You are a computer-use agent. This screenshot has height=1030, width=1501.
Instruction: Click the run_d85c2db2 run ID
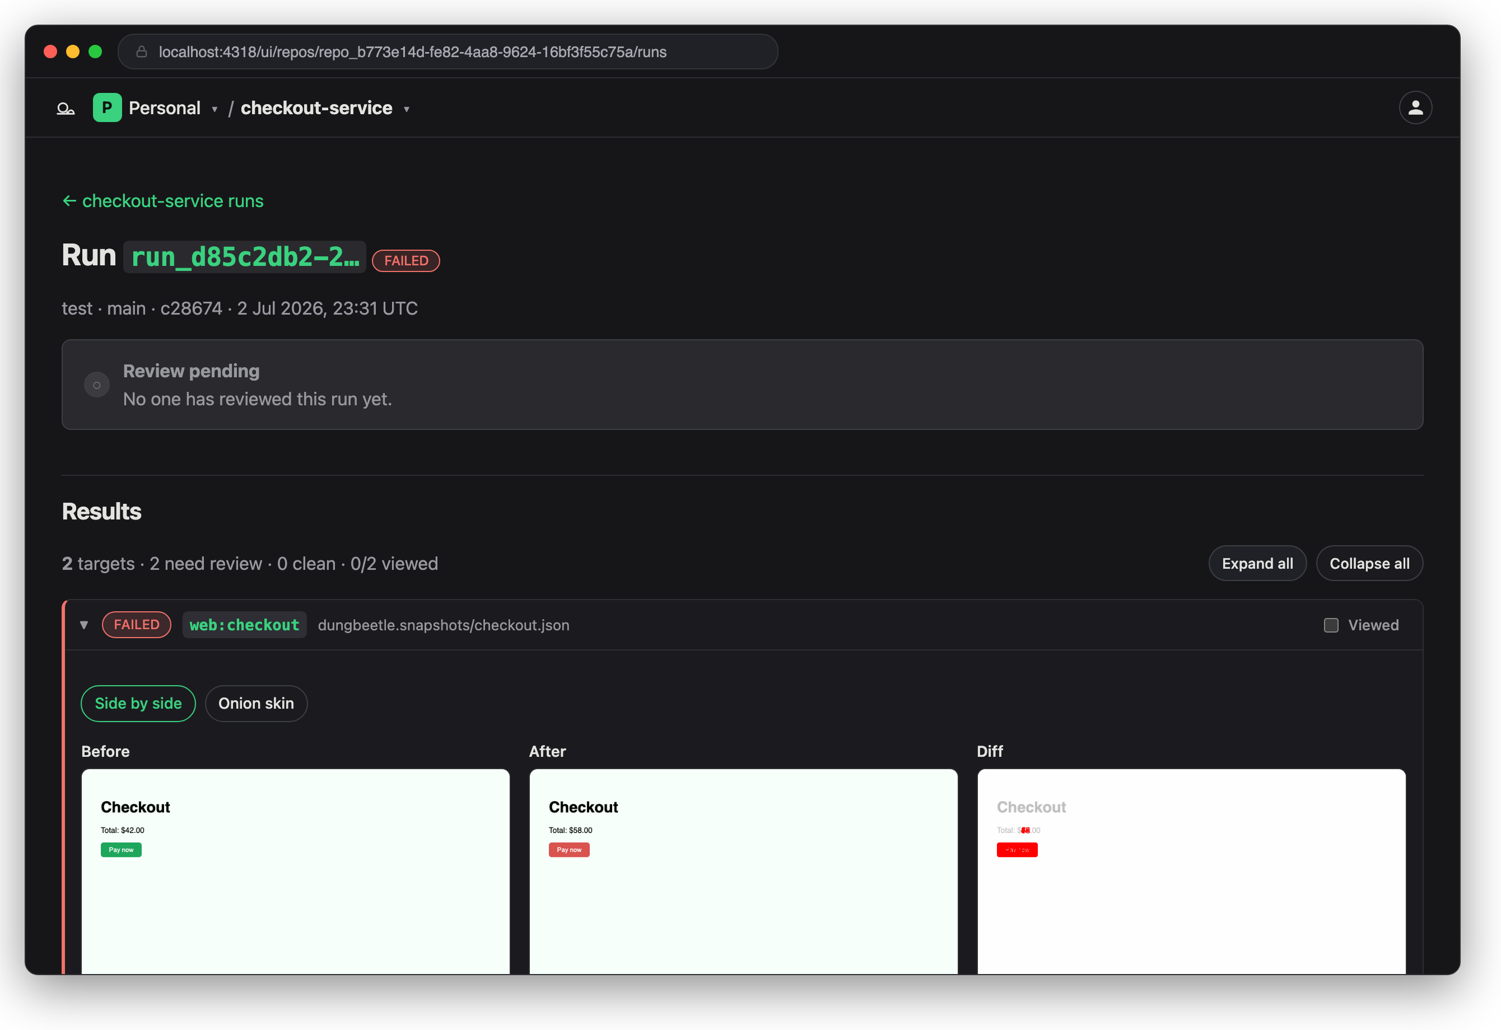[x=245, y=257]
